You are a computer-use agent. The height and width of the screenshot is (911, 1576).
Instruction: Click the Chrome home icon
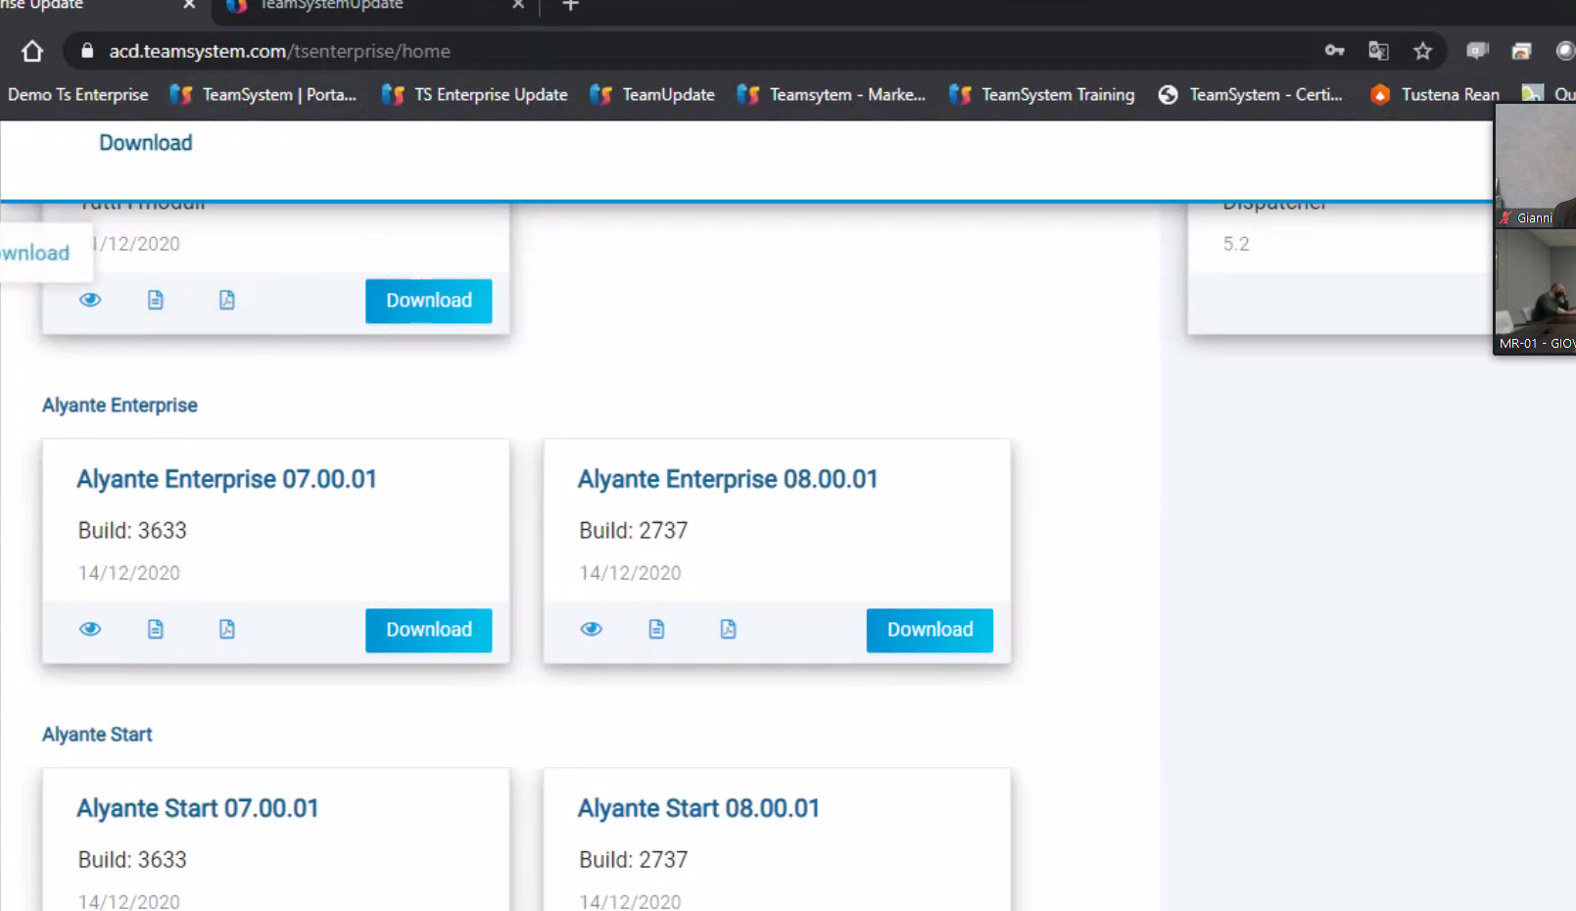tap(30, 51)
